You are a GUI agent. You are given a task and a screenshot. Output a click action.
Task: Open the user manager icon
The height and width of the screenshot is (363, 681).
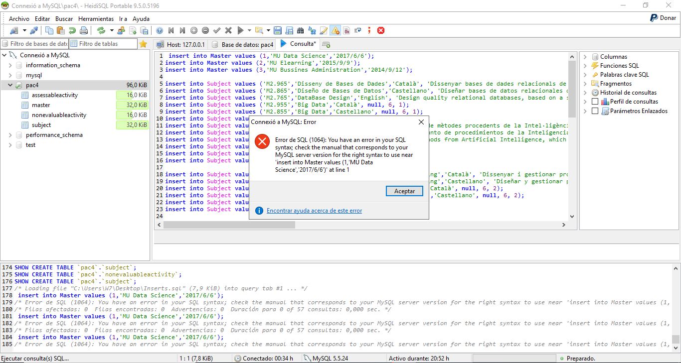(121, 30)
